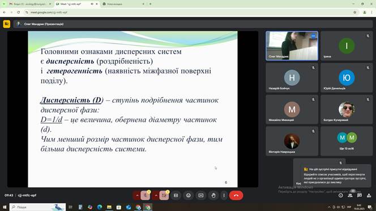Click the Windows taskbar search box
Image resolution: width=376 pixels, height=211 pixels.
point(37,207)
